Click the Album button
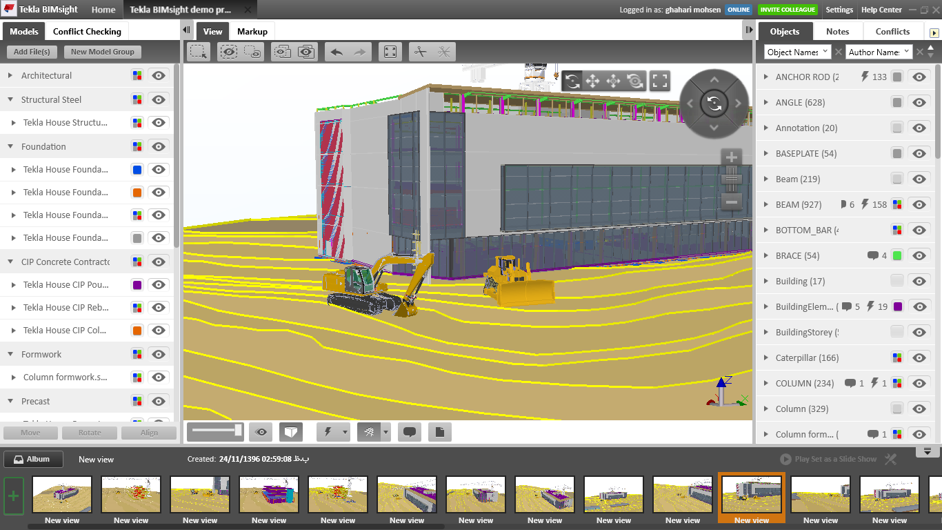942x530 pixels. pos(33,459)
